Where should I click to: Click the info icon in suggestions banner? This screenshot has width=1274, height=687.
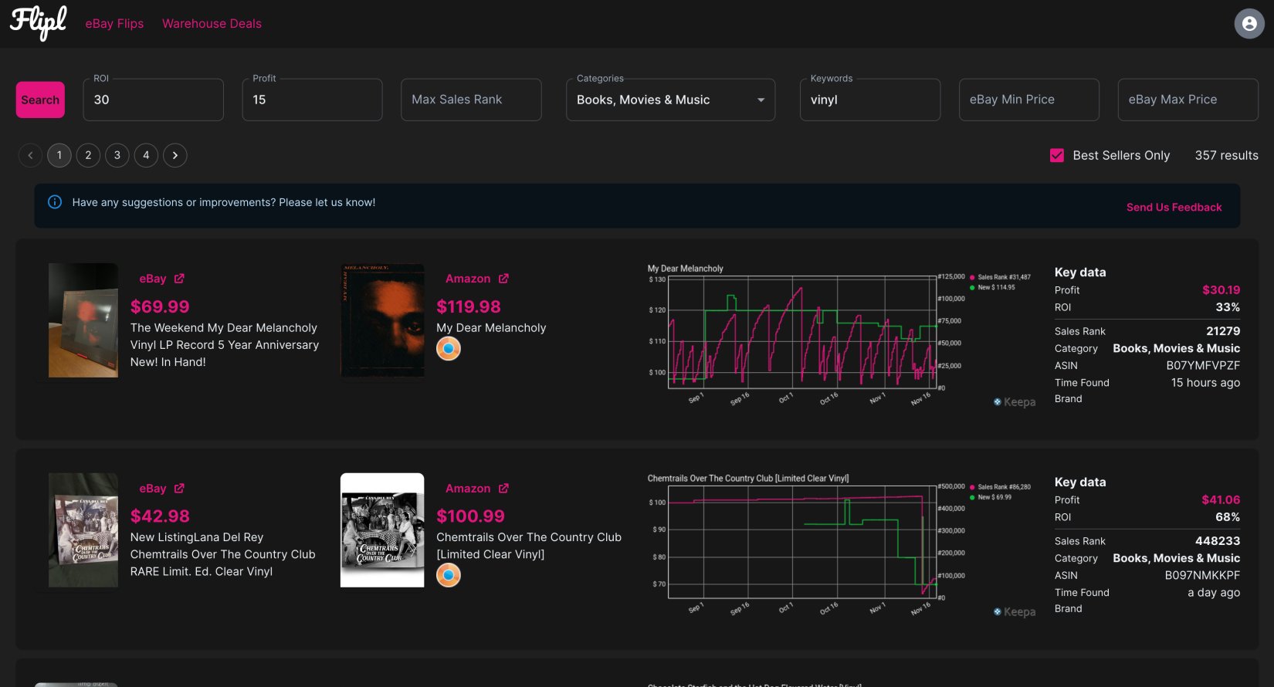point(55,202)
